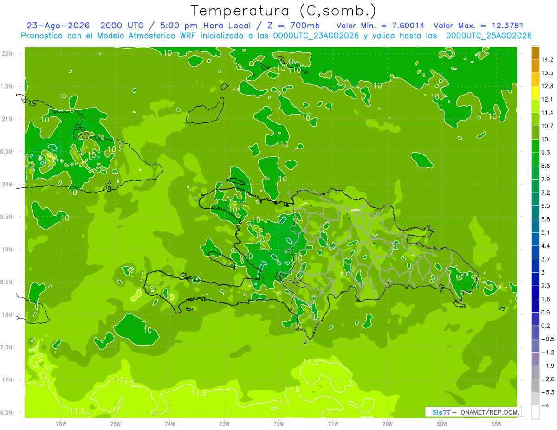The width and height of the screenshot is (557, 430).
Task: Click the "18N" latitude label
Action: pyautogui.click(x=6, y=315)
